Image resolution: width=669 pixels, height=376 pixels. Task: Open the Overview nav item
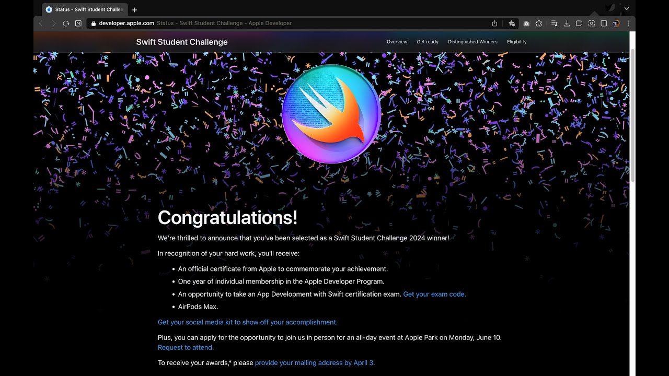point(397,42)
